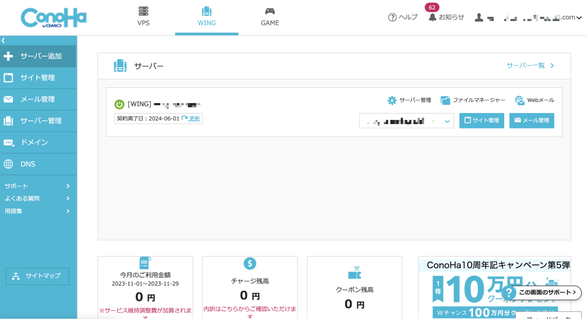Open メール管理 in the sidebar
The height and width of the screenshot is (319, 587).
tap(38, 100)
